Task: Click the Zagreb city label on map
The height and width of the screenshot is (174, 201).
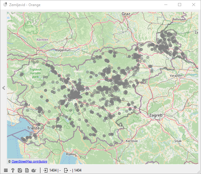Action: 156,115
